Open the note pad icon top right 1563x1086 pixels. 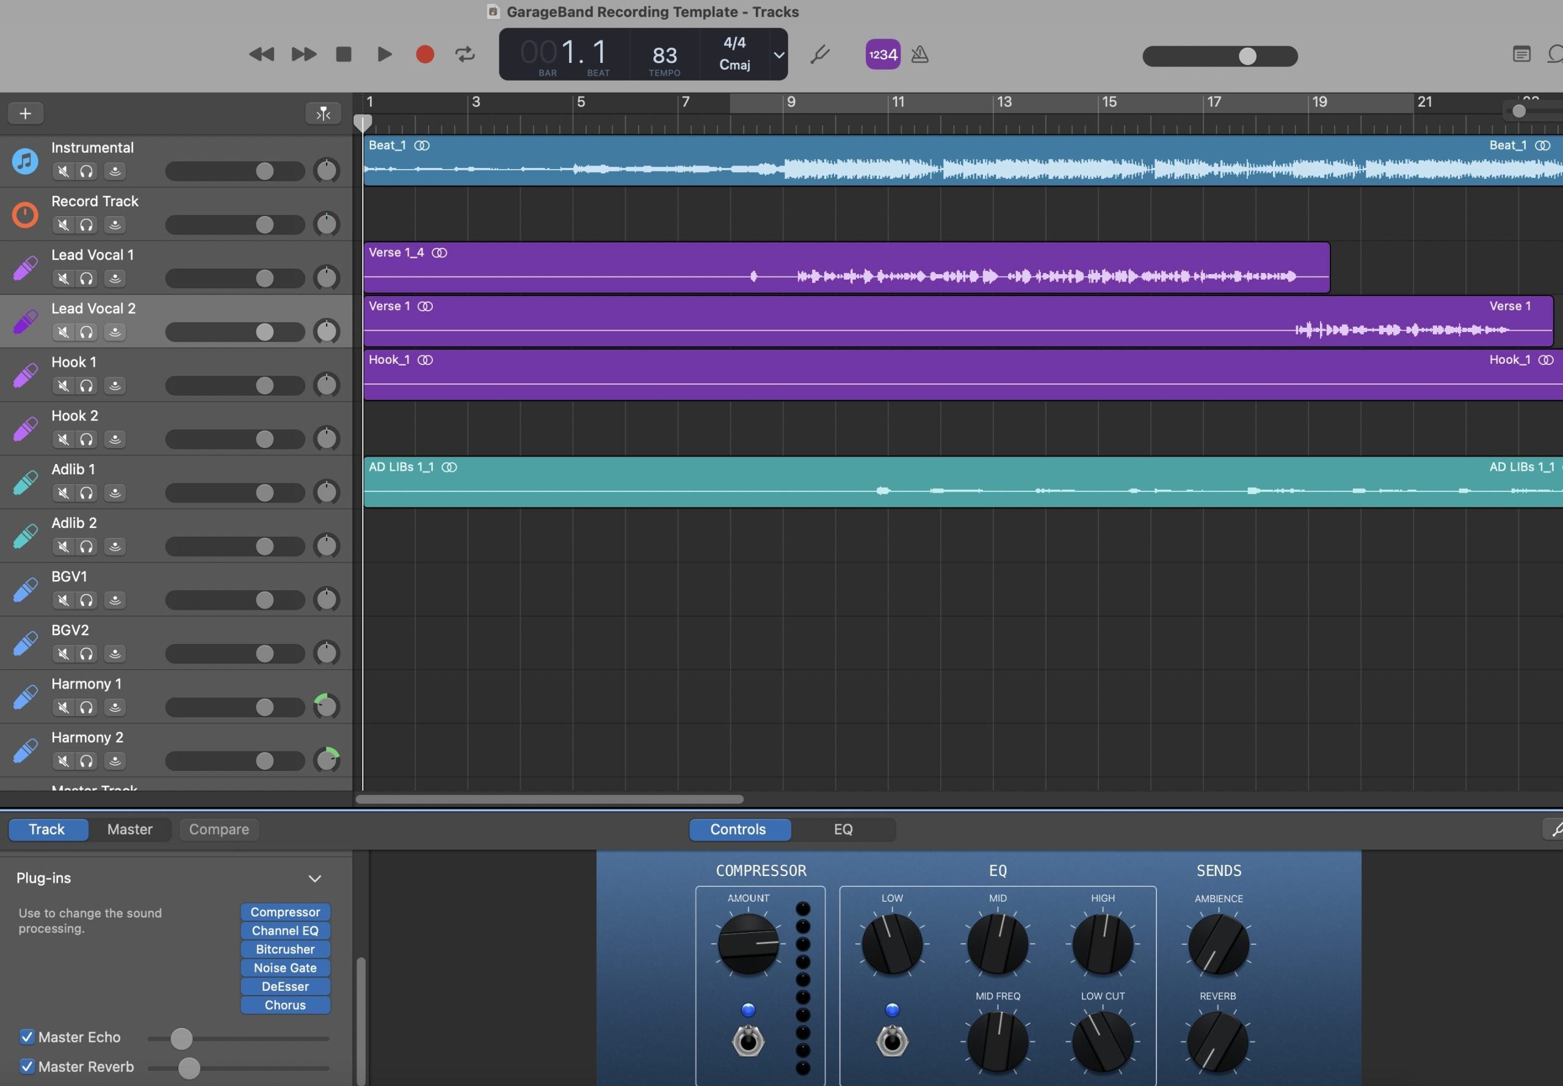(1521, 54)
